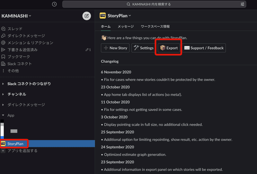The height and width of the screenshot is (174, 257).
Task: Click the direct messages icon in sidebar
Action: click(x=3, y=36)
